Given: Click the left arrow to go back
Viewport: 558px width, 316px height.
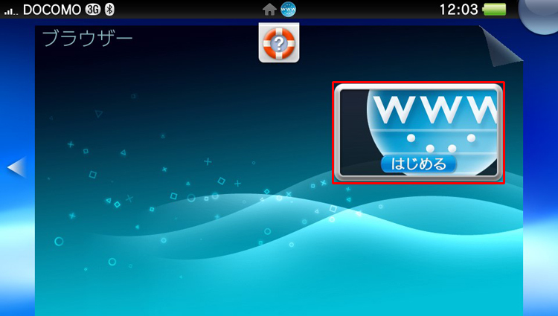Looking at the screenshot, I should 16,167.
